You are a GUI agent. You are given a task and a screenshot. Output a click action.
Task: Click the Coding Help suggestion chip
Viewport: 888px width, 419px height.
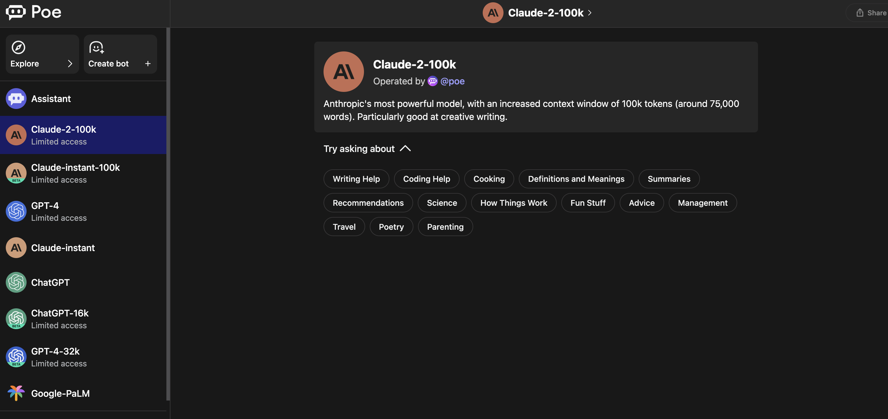(426, 179)
